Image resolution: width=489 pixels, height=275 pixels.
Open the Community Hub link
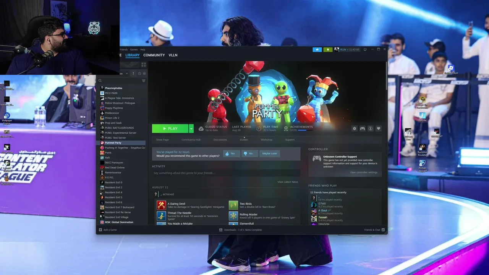tap(191, 140)
